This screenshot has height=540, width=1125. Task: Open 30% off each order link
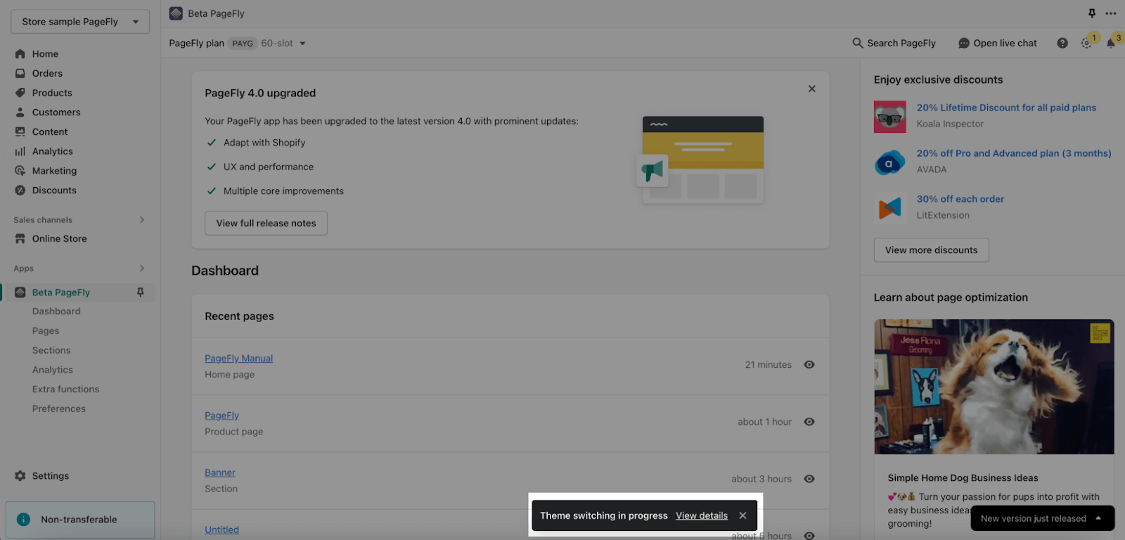coord(960,199)
